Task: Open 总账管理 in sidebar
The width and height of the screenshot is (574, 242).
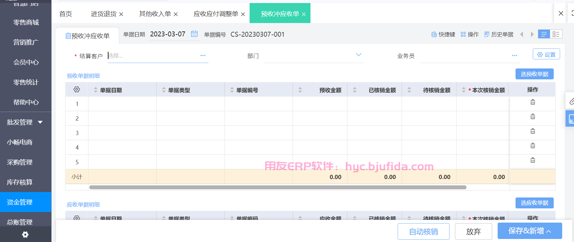Action: 20,222
